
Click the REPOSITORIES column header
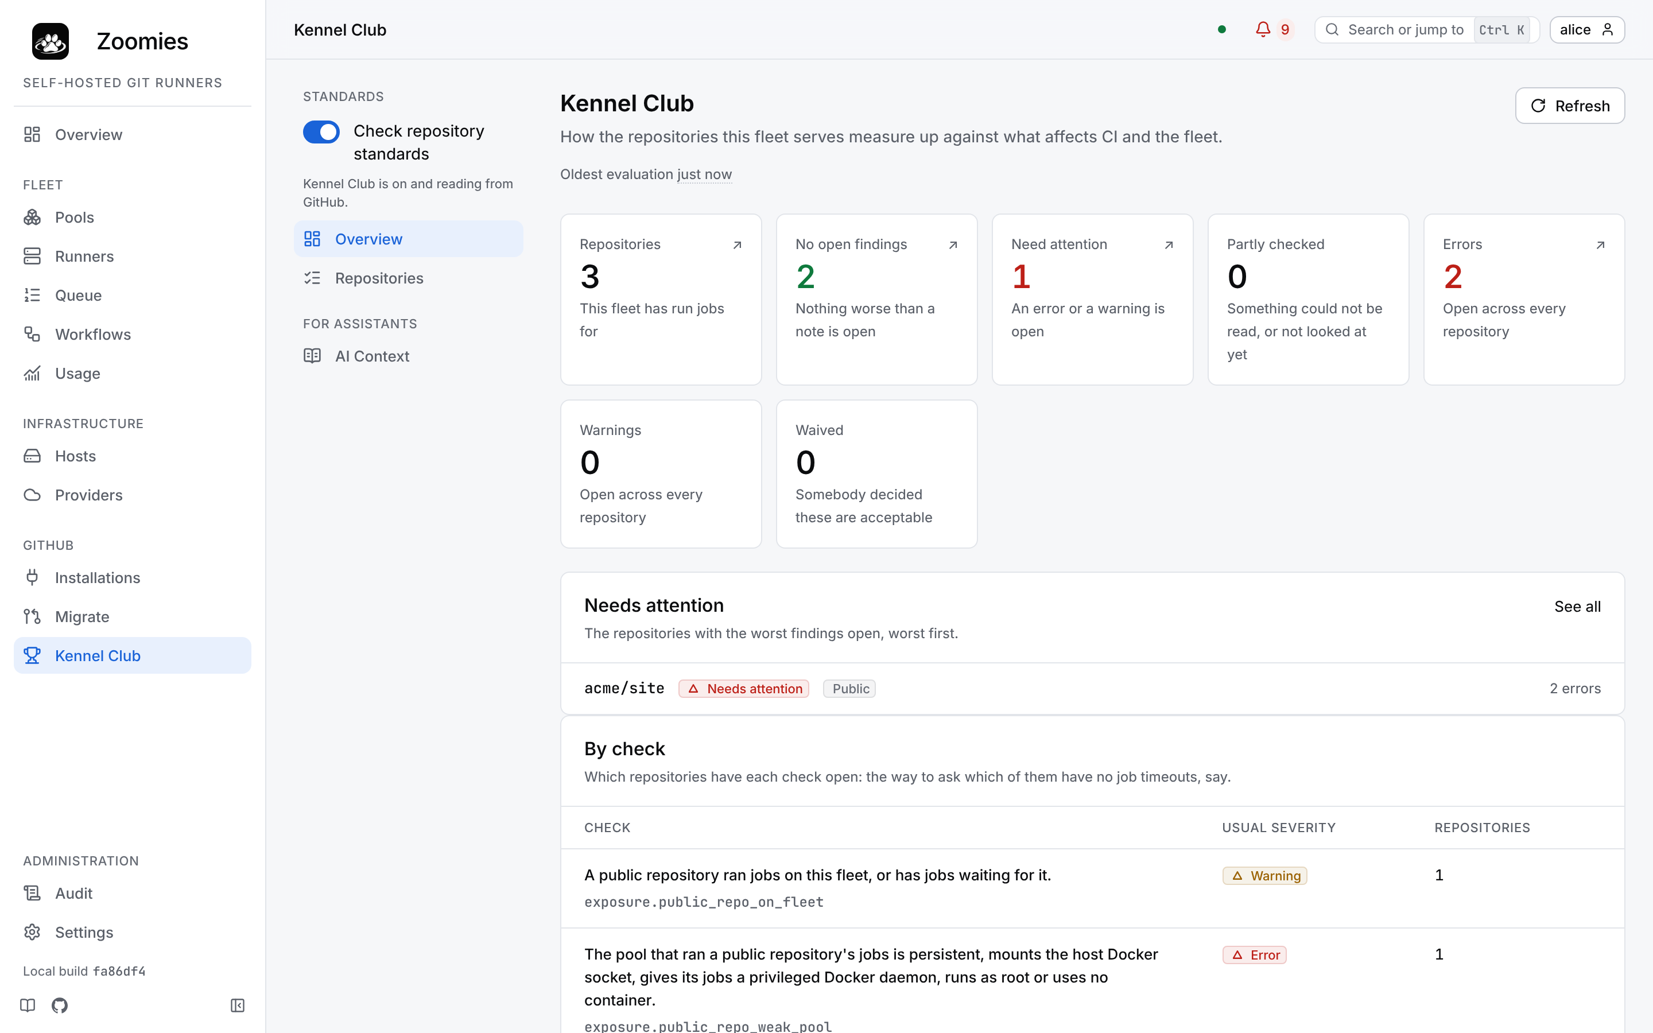click(1482, 828)
